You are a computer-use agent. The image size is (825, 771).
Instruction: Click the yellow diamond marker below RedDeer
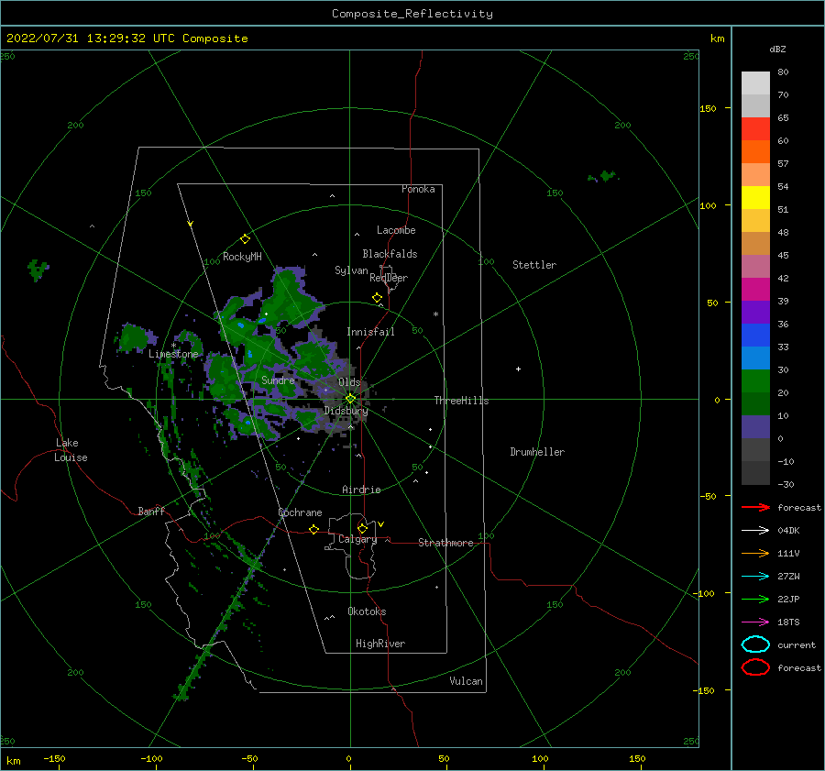pos(377,298)
